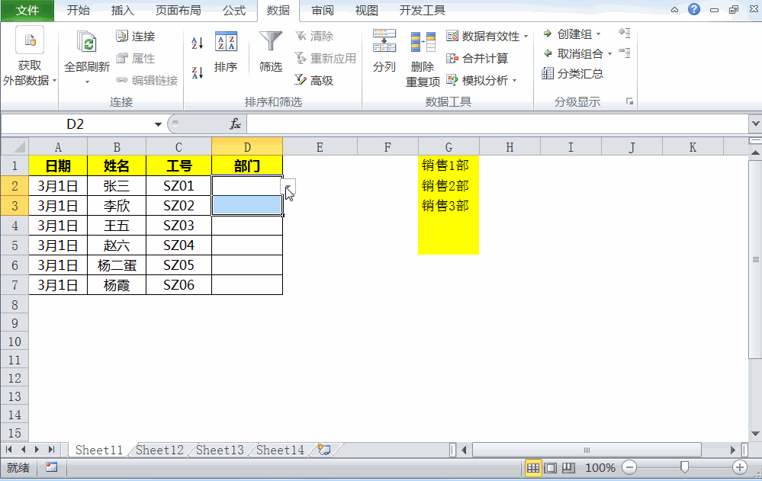Switch to the Page Layout (页面布局) tab

click(x=178, y=10)
